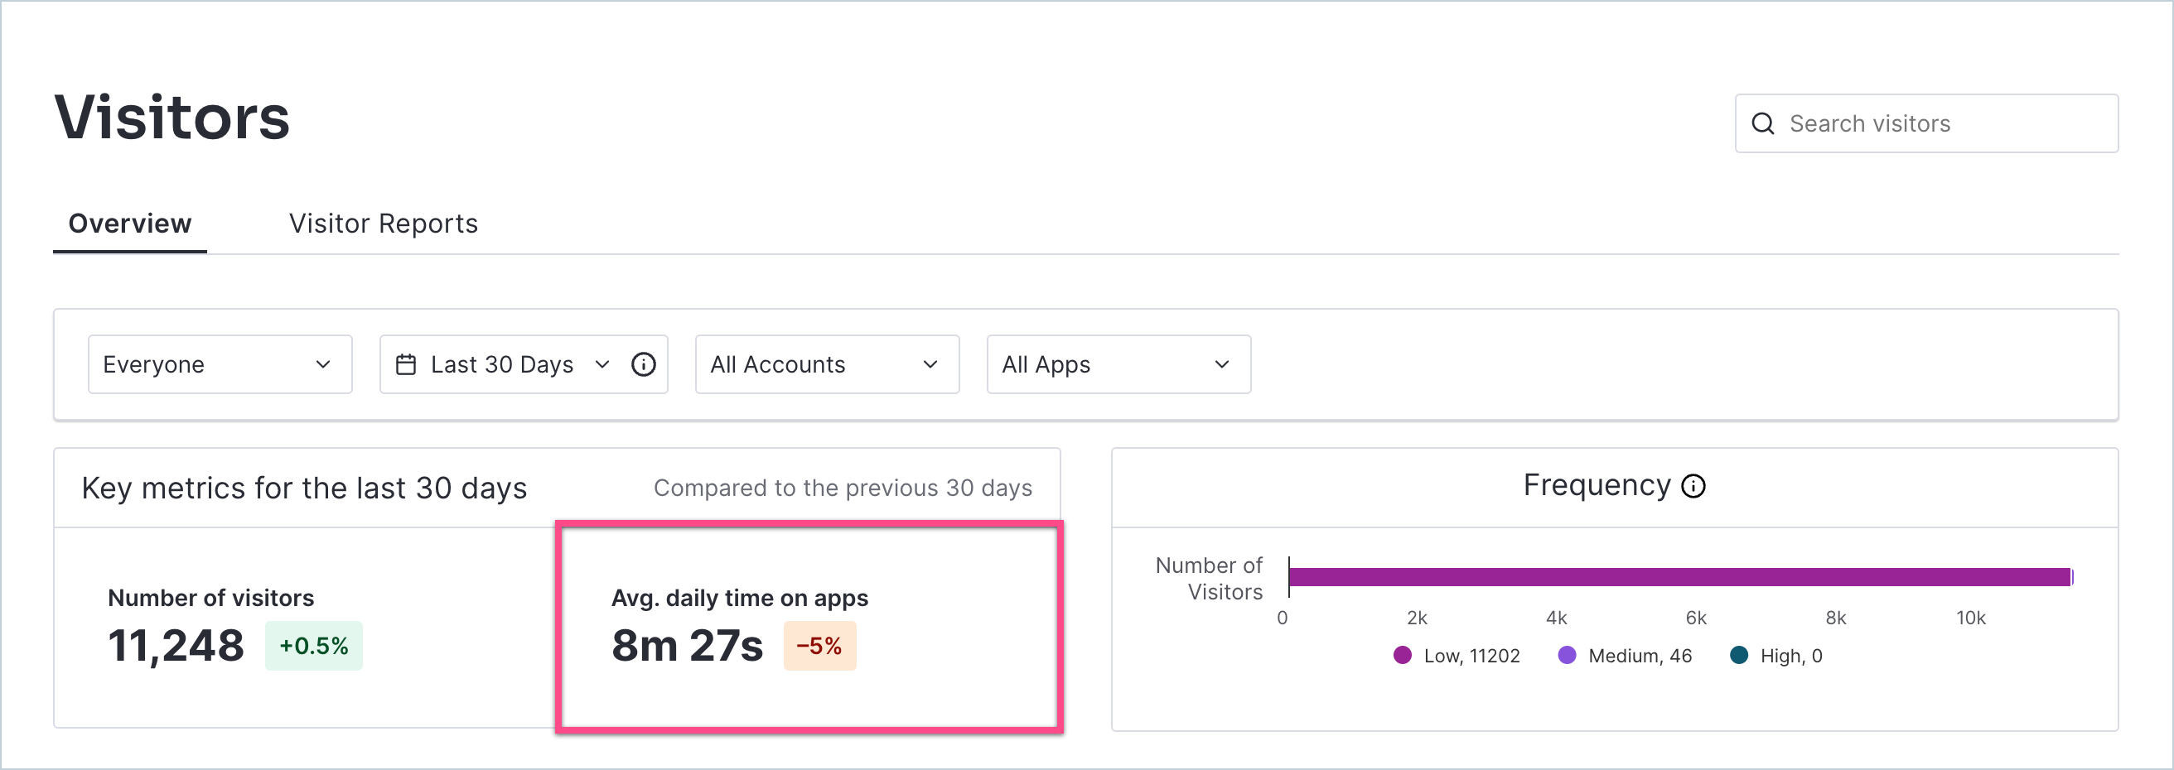Click the Frequency info icon
The image size is (2174, 770).
tap(1693, 487)
